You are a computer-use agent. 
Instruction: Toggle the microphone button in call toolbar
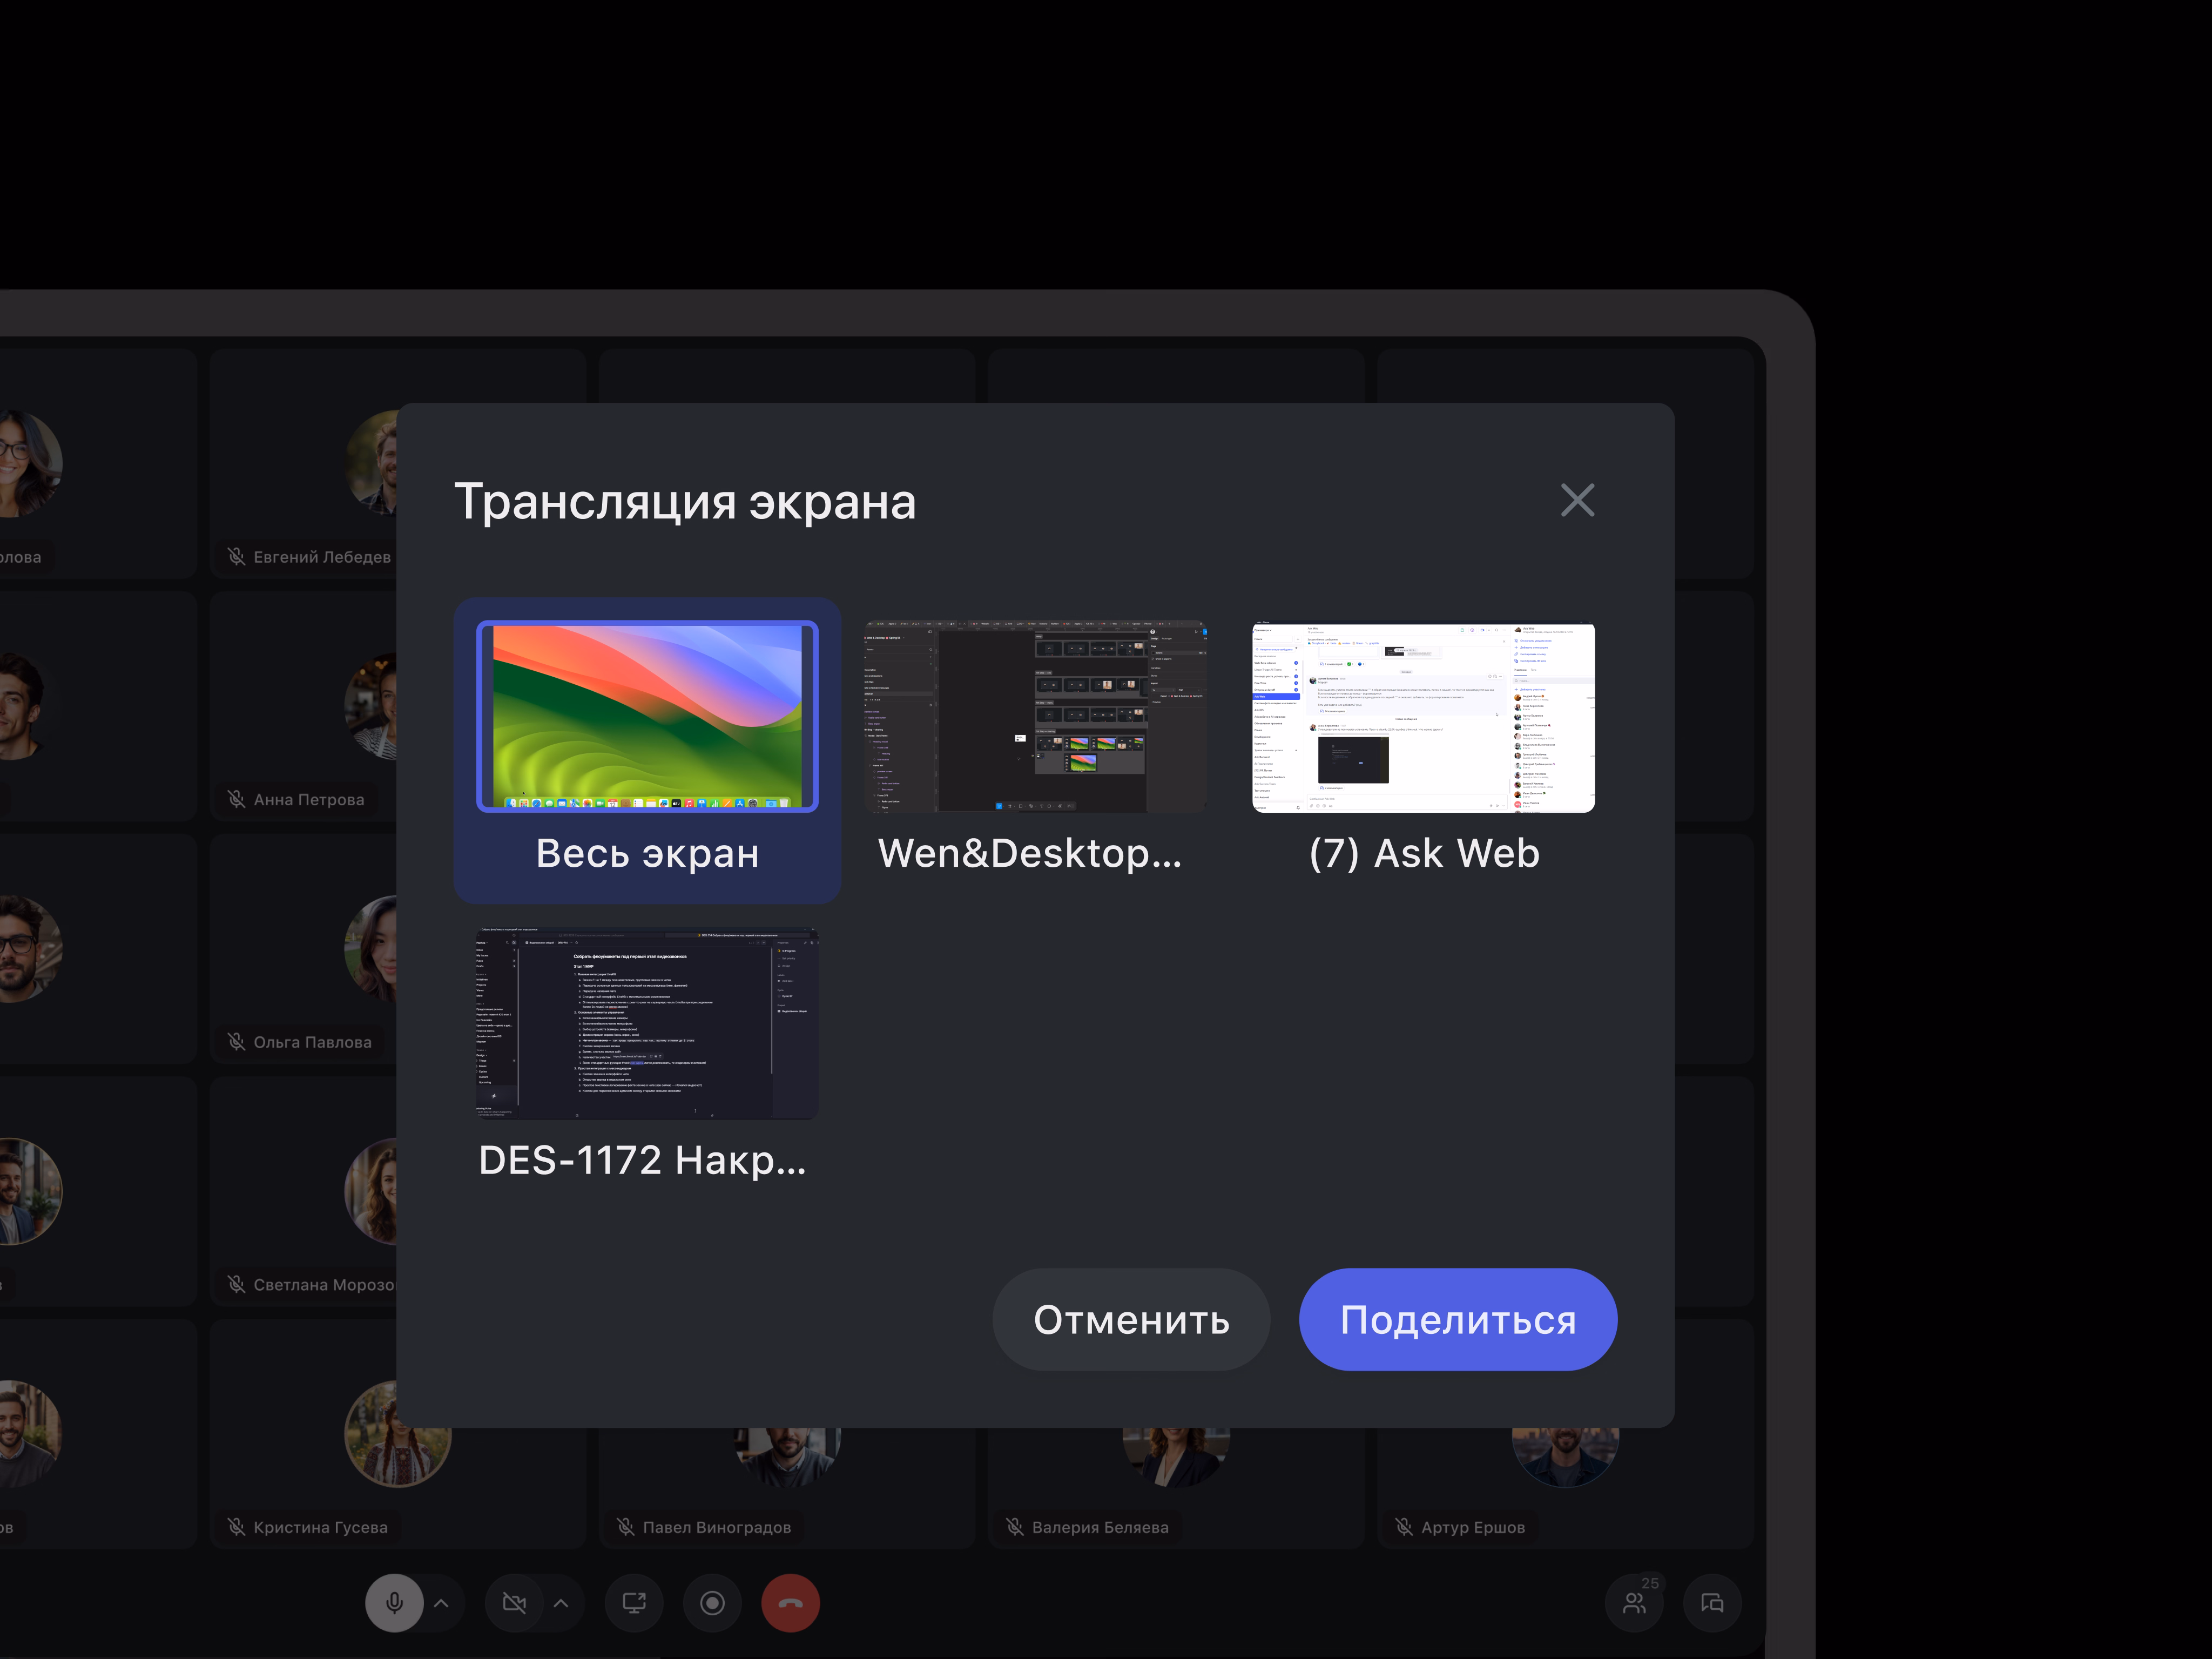click(394, 1603)
